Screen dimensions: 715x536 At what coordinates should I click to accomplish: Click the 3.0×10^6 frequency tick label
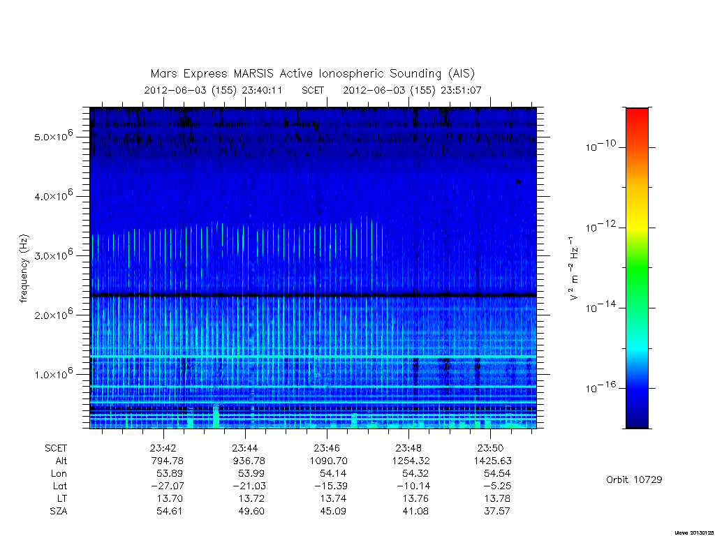pyautogui.click(x=53, y=254)
